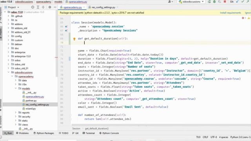Click the UTF-8 encoding in status bar
251x141 pixels.
[213, 137]
